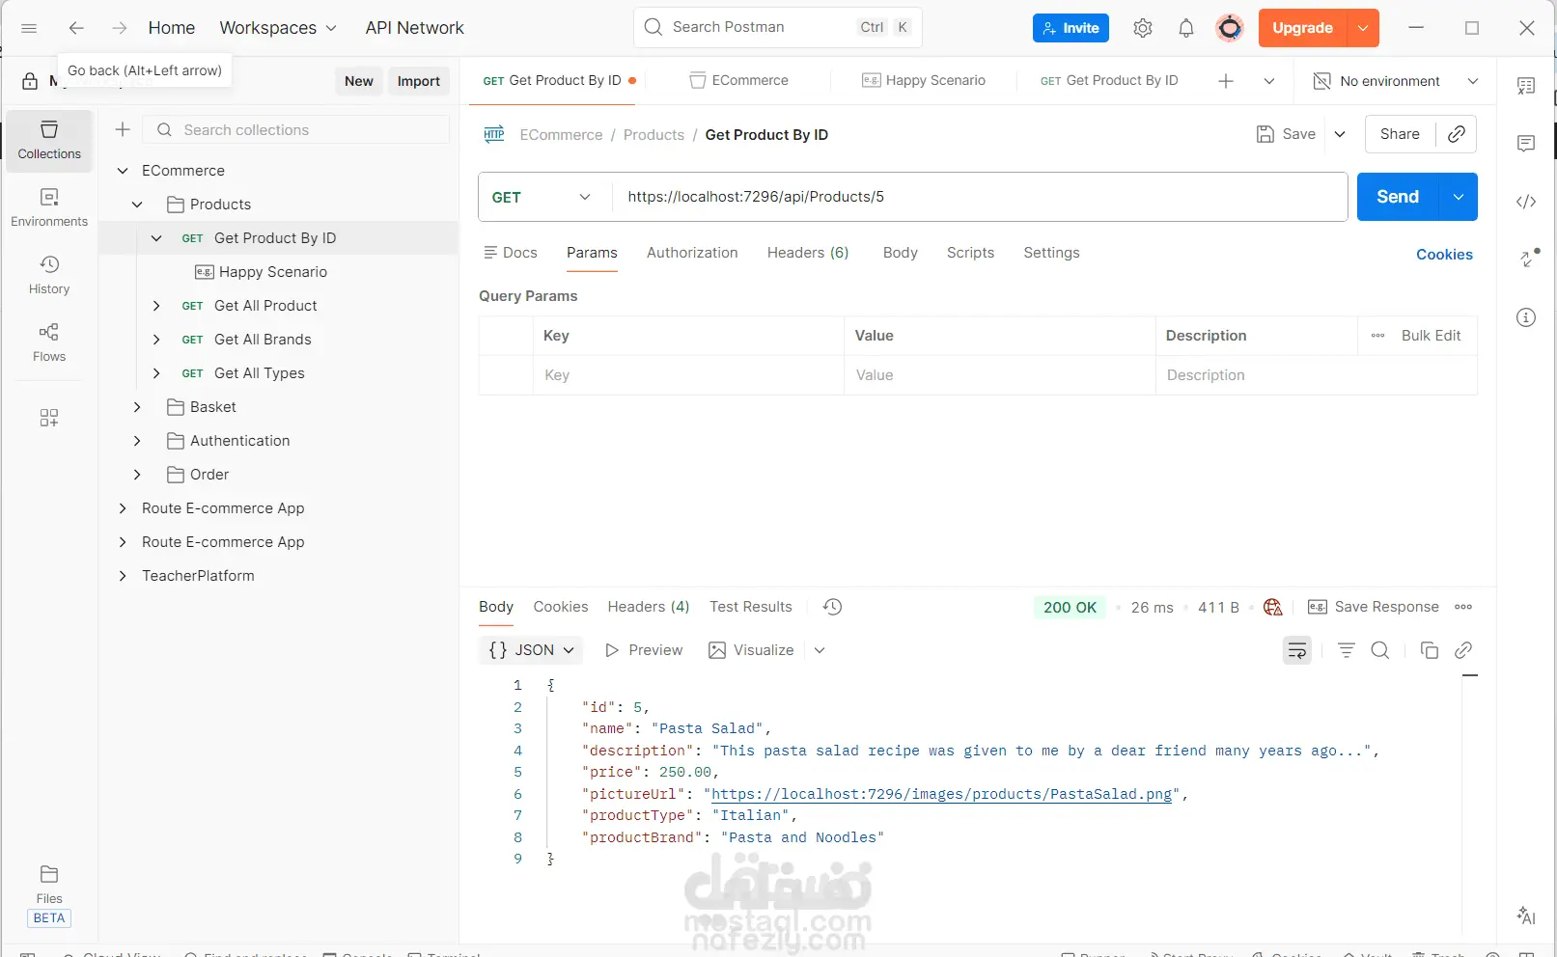This screenshot has height=957, width=1557.
Task: Open Environments sidebar panel
Action: click(49, 208)
